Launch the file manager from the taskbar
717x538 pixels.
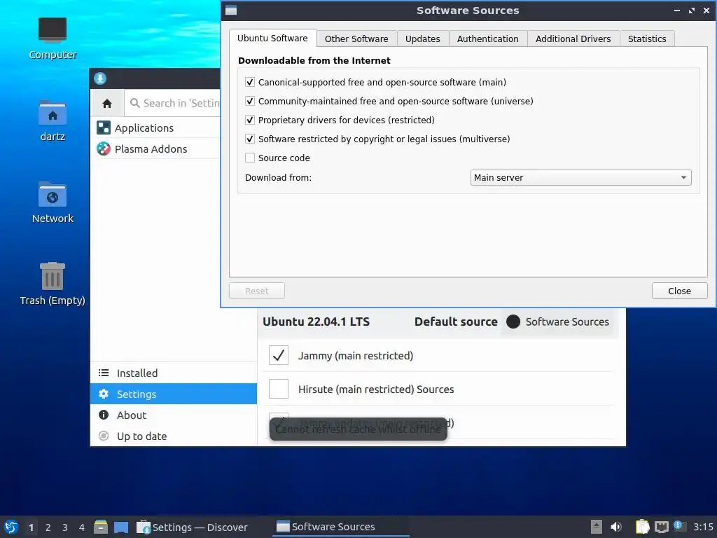(101, 527)
